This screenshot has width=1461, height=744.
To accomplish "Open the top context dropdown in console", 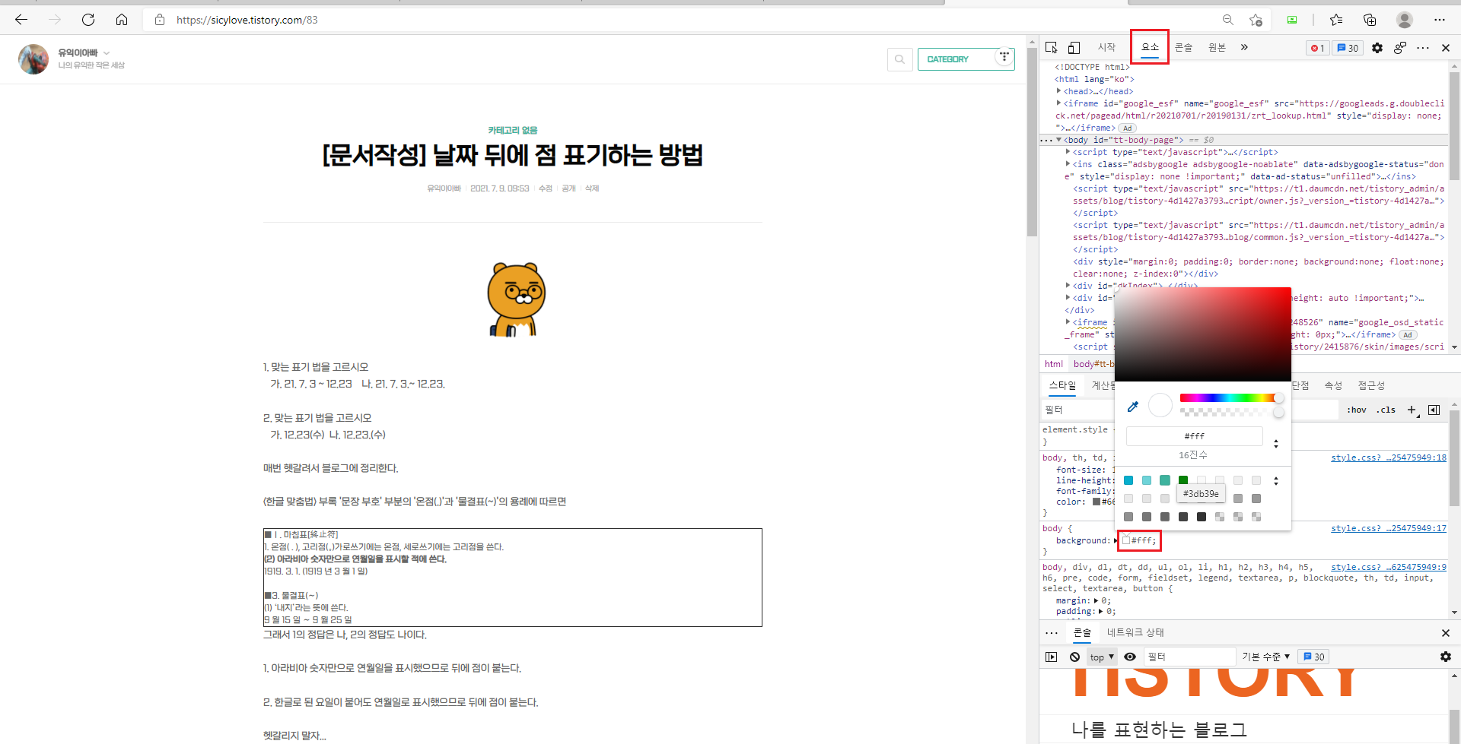I will [1102, 657].
